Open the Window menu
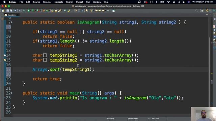 point(97,2)
